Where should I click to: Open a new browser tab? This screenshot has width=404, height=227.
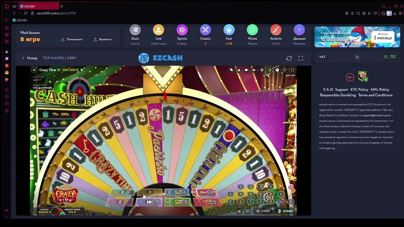[62, 6]
